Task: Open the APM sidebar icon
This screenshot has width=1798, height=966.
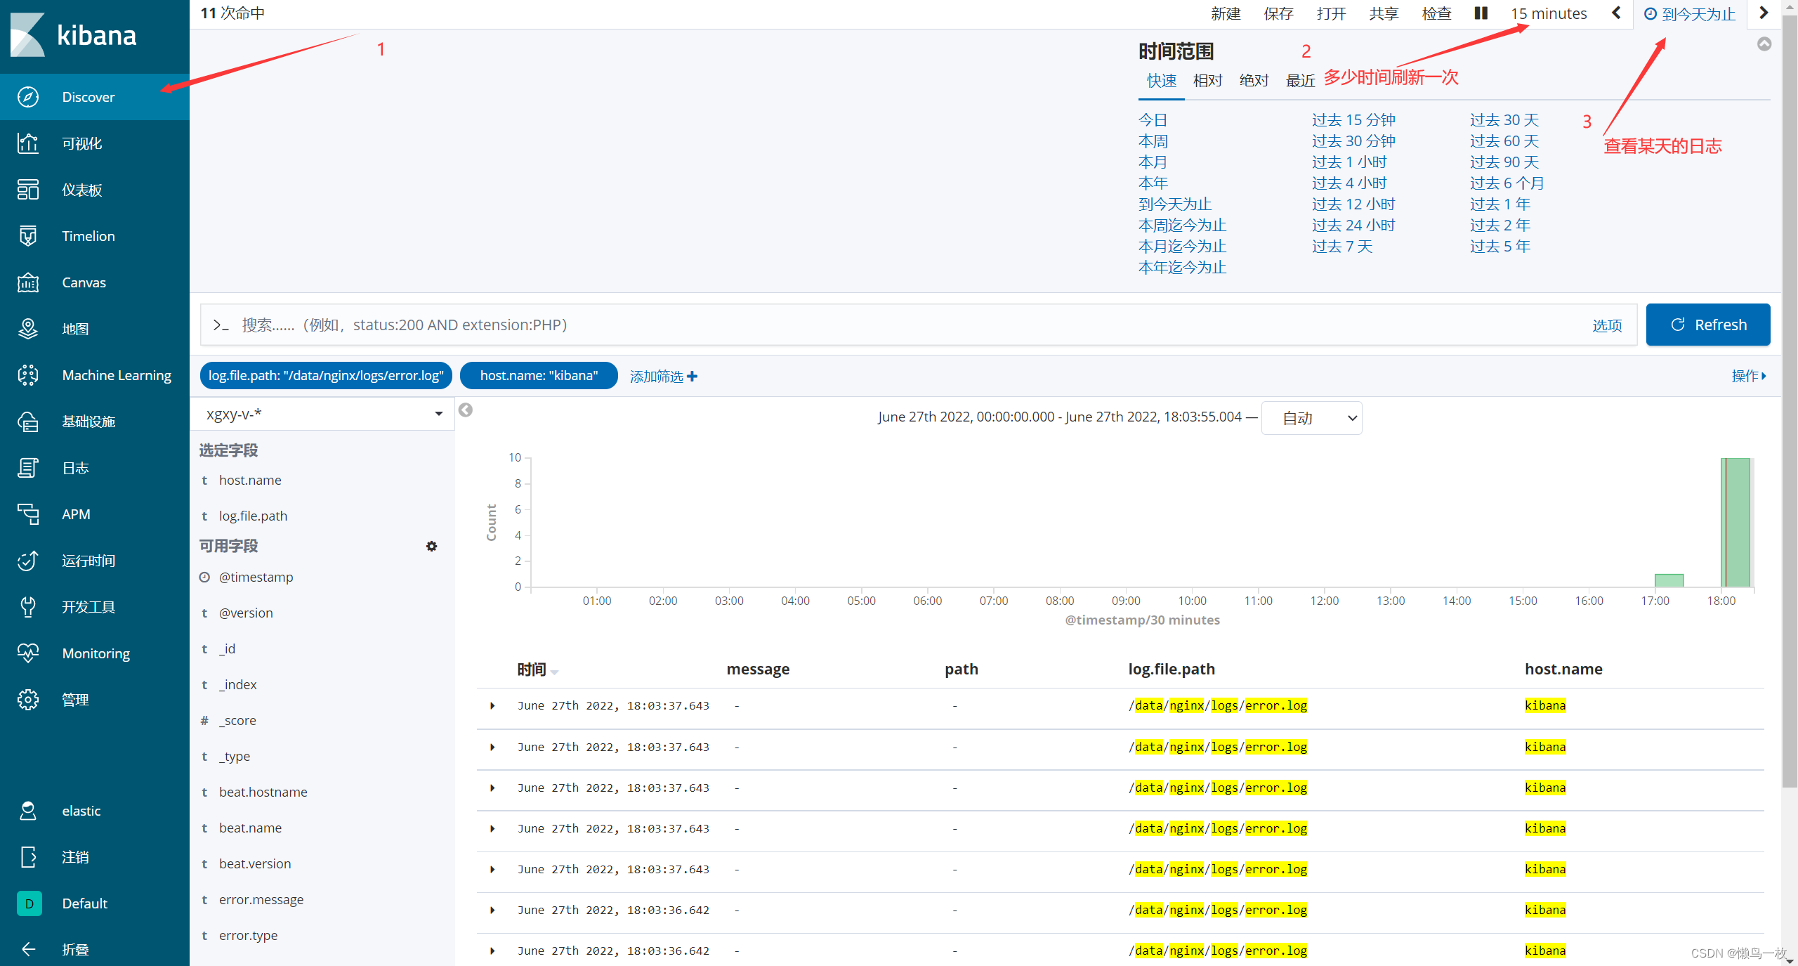Action: coord(28,514)
